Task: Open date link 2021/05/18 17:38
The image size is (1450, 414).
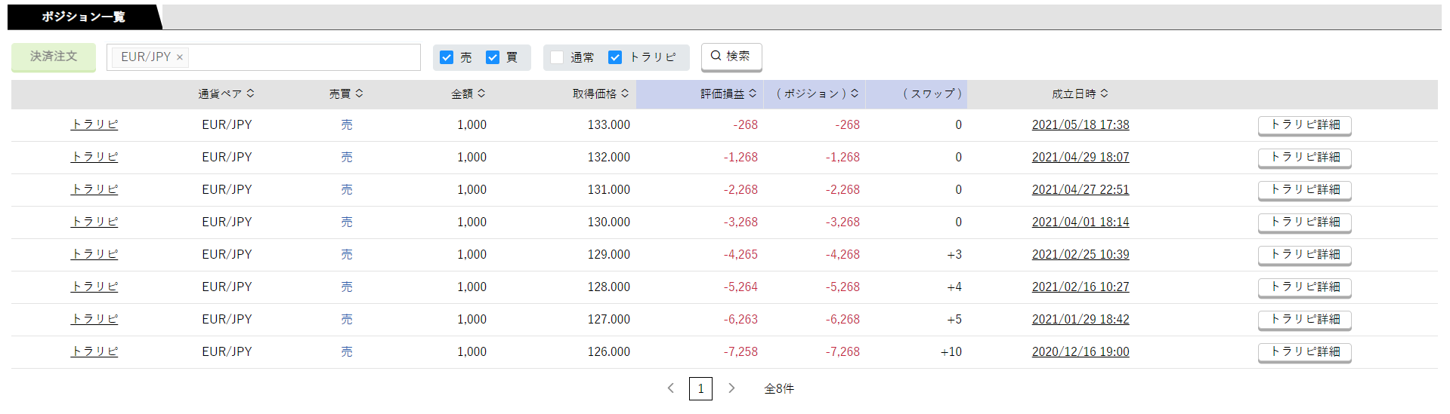Action: pos(1081,124)
